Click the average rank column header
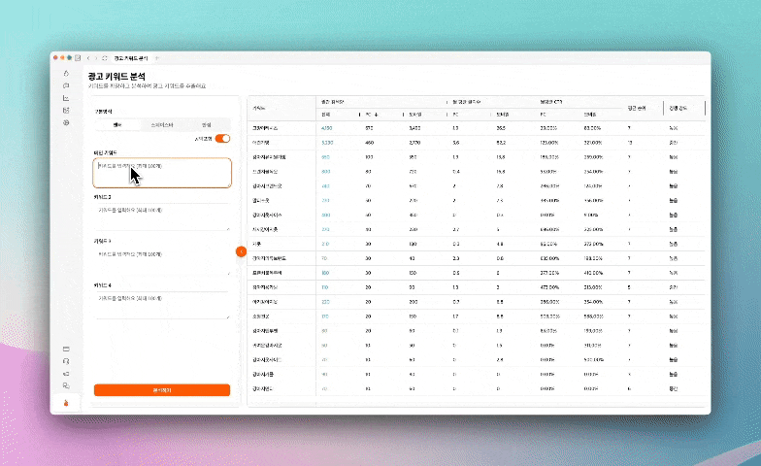 [x=637, y=109]
